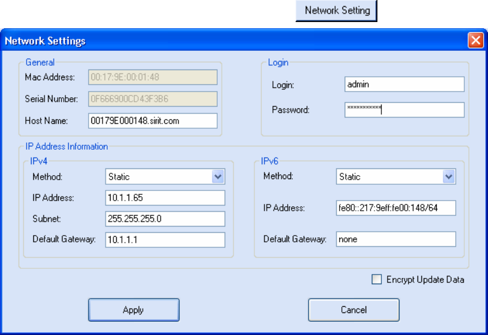
Task: Click the Host Name input field
Action: 152,120
